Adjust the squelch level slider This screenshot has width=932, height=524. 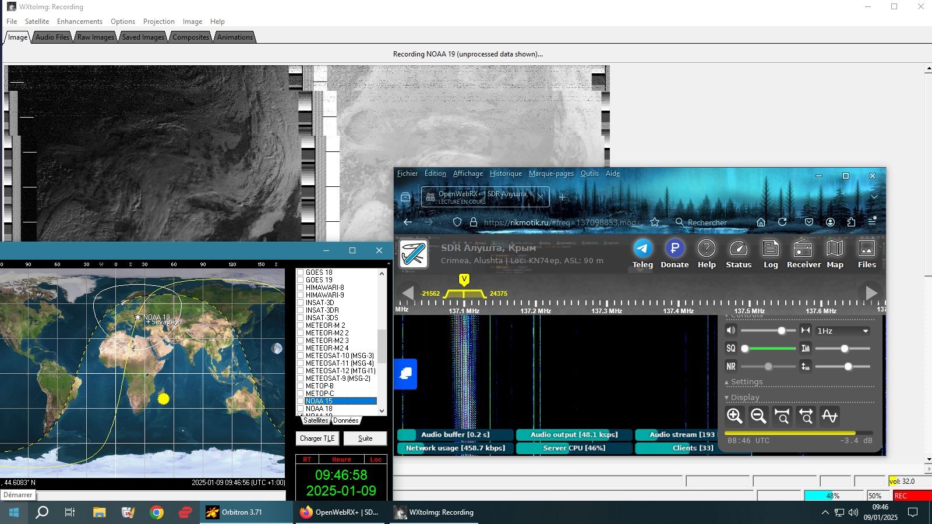[768, 348]
